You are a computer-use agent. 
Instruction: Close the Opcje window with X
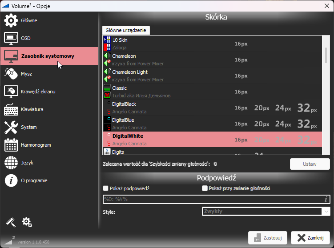(x=327, y=6)
